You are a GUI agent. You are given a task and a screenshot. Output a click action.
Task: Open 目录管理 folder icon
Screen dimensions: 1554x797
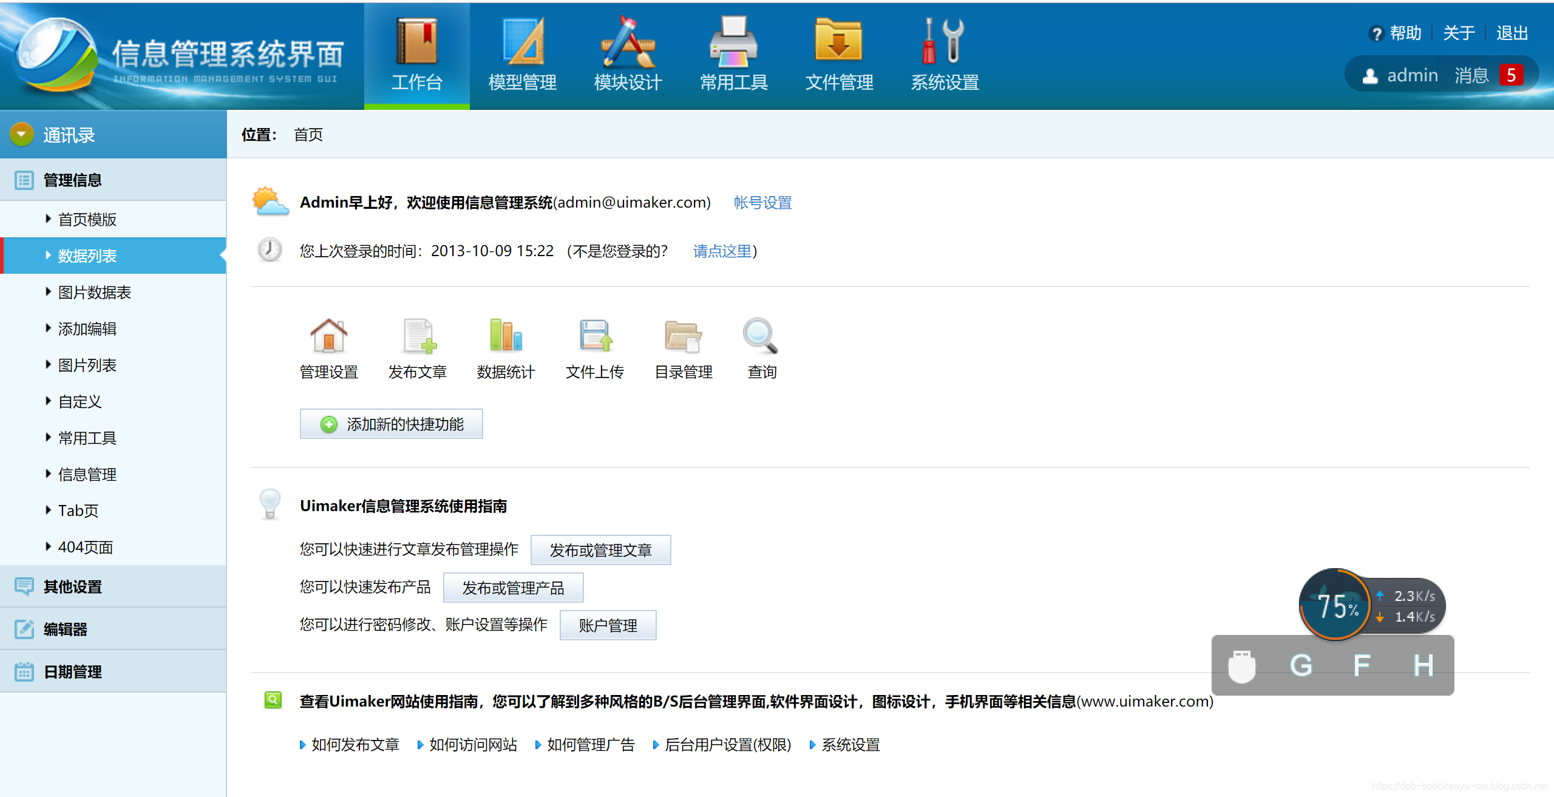[684, 337]
